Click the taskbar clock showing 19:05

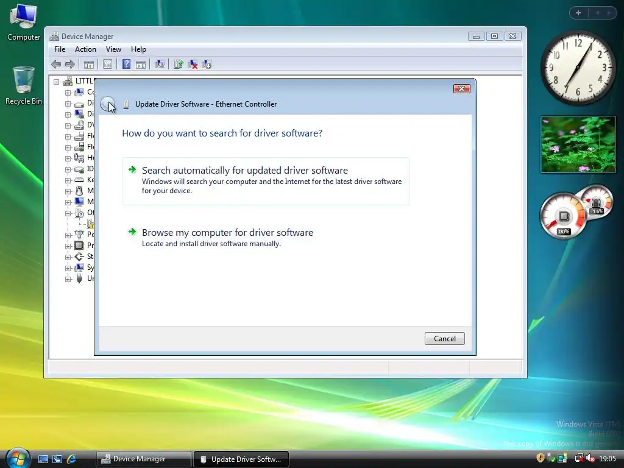[608, 459]
